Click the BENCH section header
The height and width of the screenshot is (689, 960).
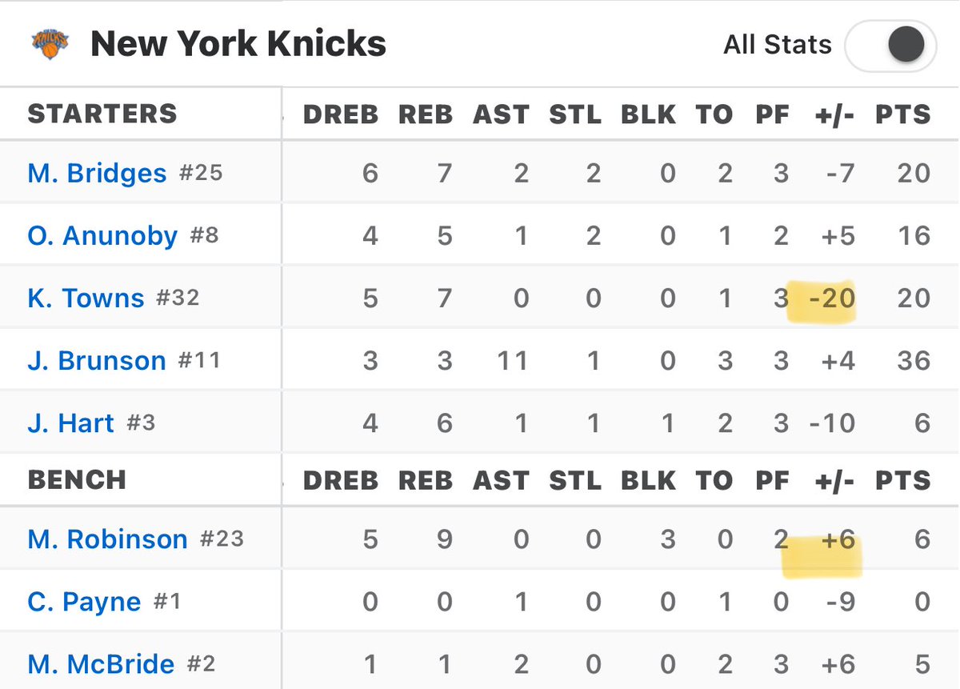(77, 479)
